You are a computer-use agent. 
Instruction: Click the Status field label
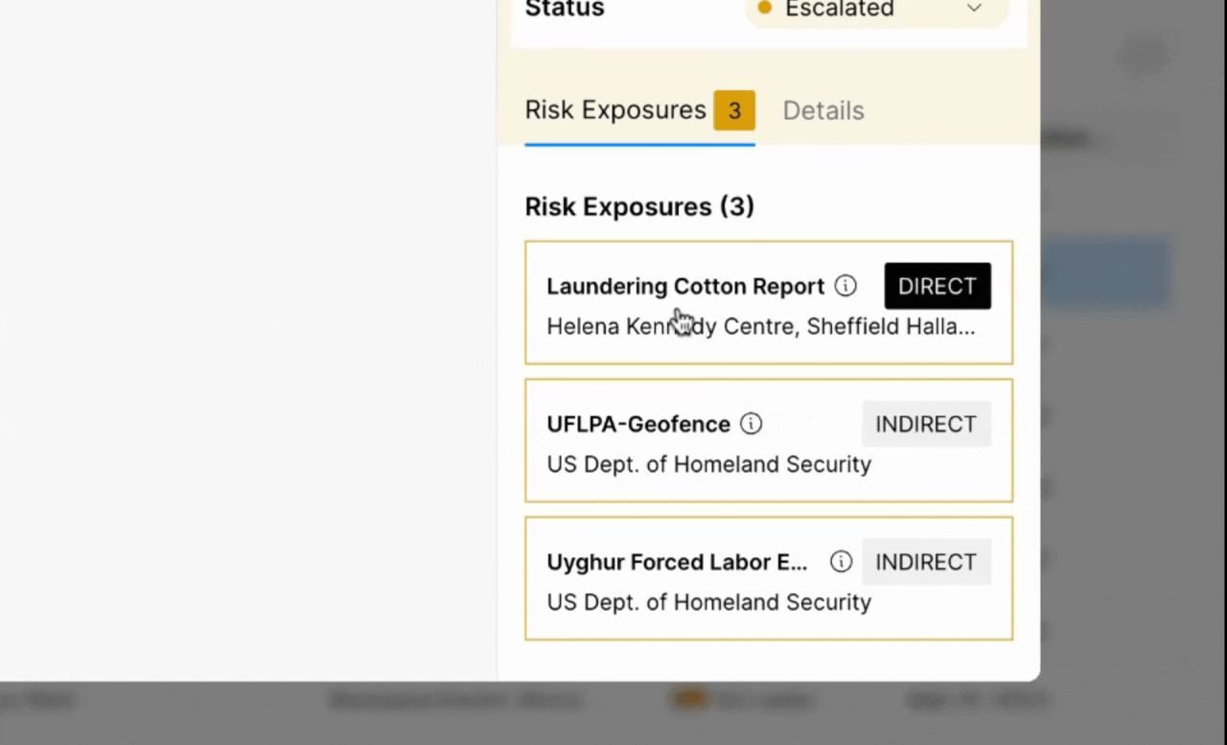click(565, 10)
